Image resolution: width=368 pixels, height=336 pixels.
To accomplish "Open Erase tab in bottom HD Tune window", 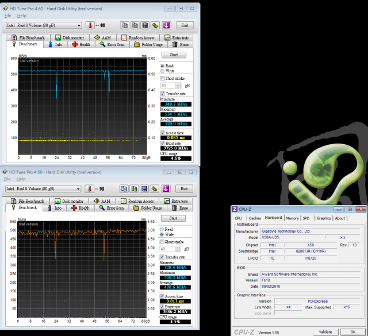I will point(180,208).
